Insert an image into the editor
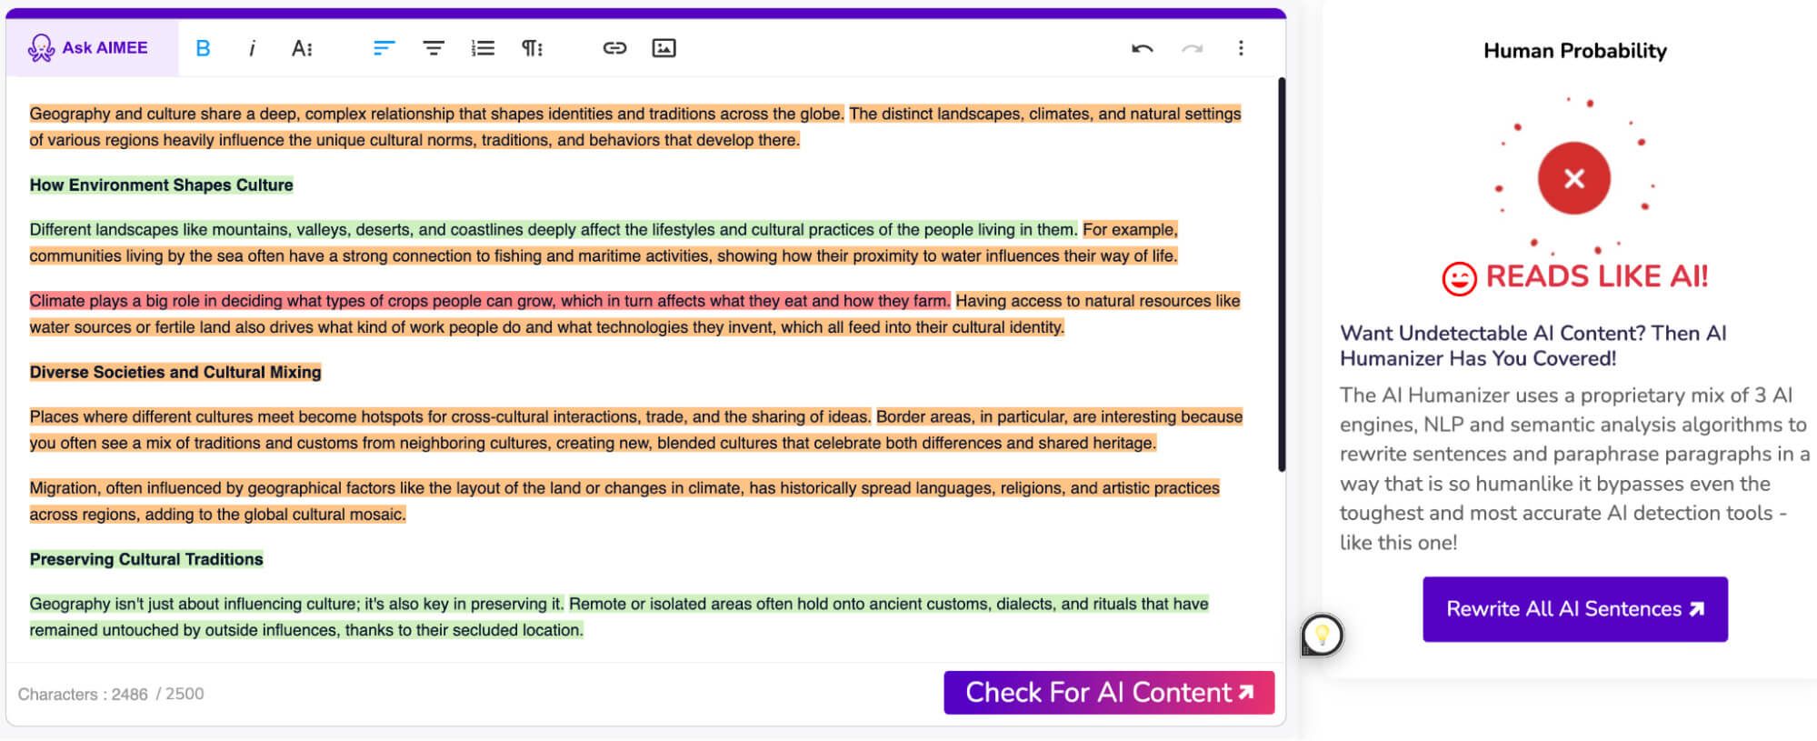Viewport: 1817px width, 741px height. 664,48
